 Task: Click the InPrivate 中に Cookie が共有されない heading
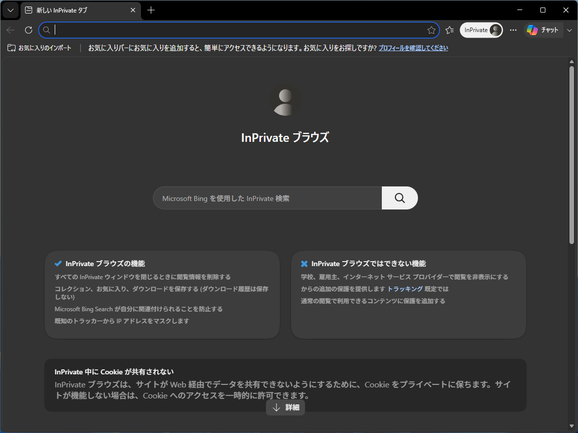114,372
